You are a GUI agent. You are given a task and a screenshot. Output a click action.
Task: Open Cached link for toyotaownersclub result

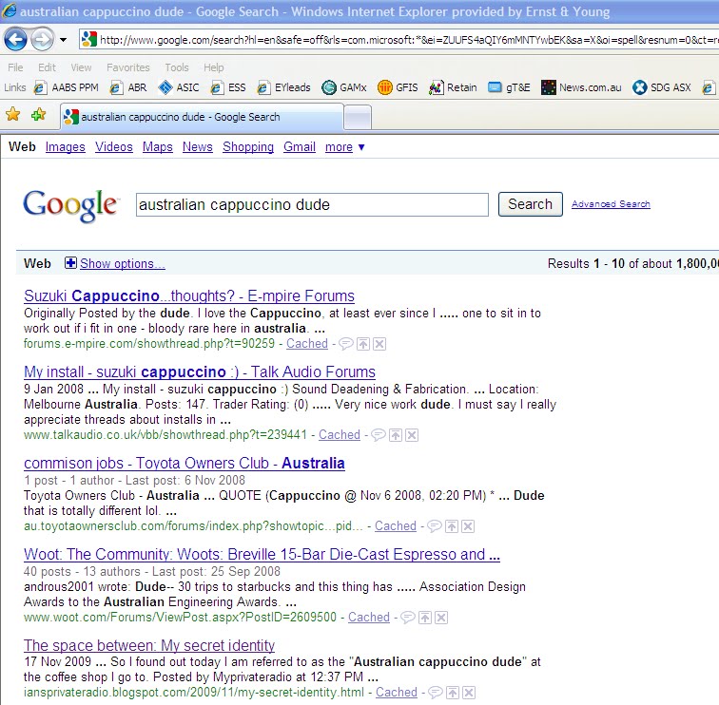396,525
